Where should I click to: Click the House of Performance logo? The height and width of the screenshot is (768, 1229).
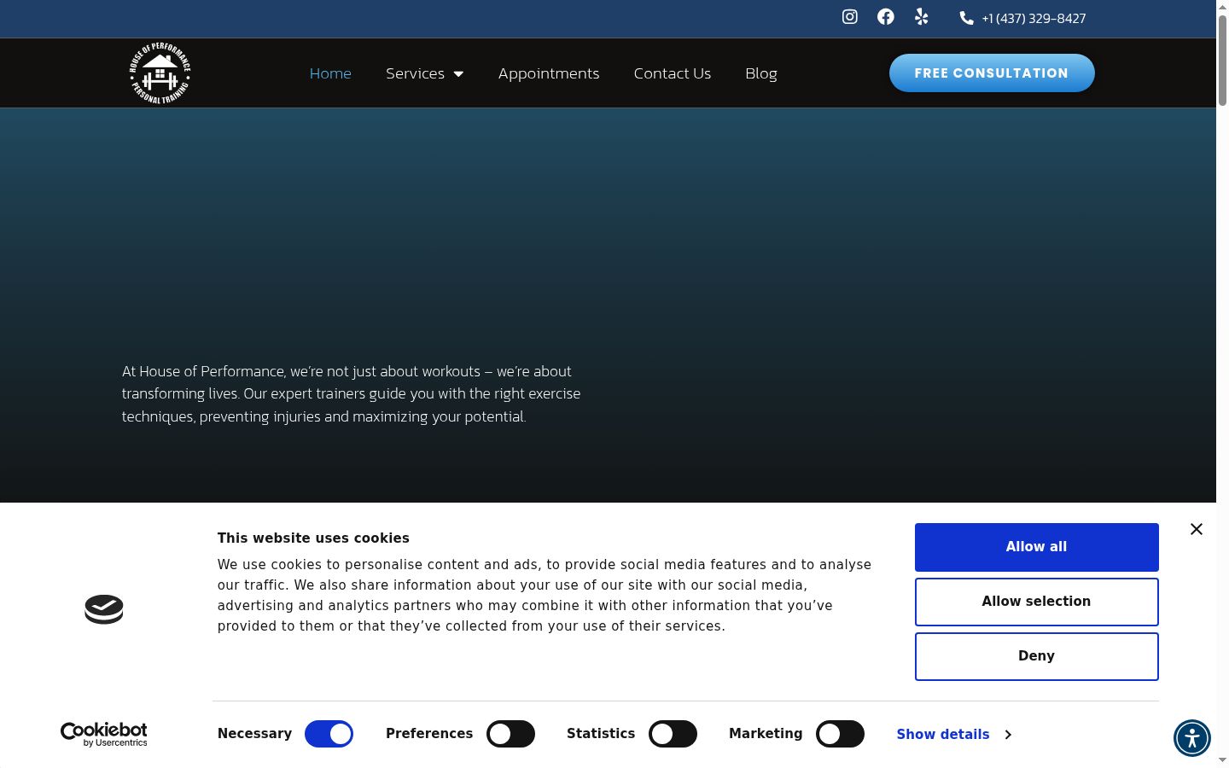[x=160, y=73]
